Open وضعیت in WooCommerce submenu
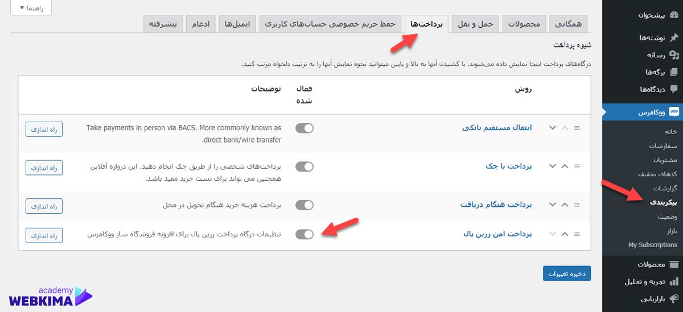Viewport: 683px width, 312px height. pos(668,217)
